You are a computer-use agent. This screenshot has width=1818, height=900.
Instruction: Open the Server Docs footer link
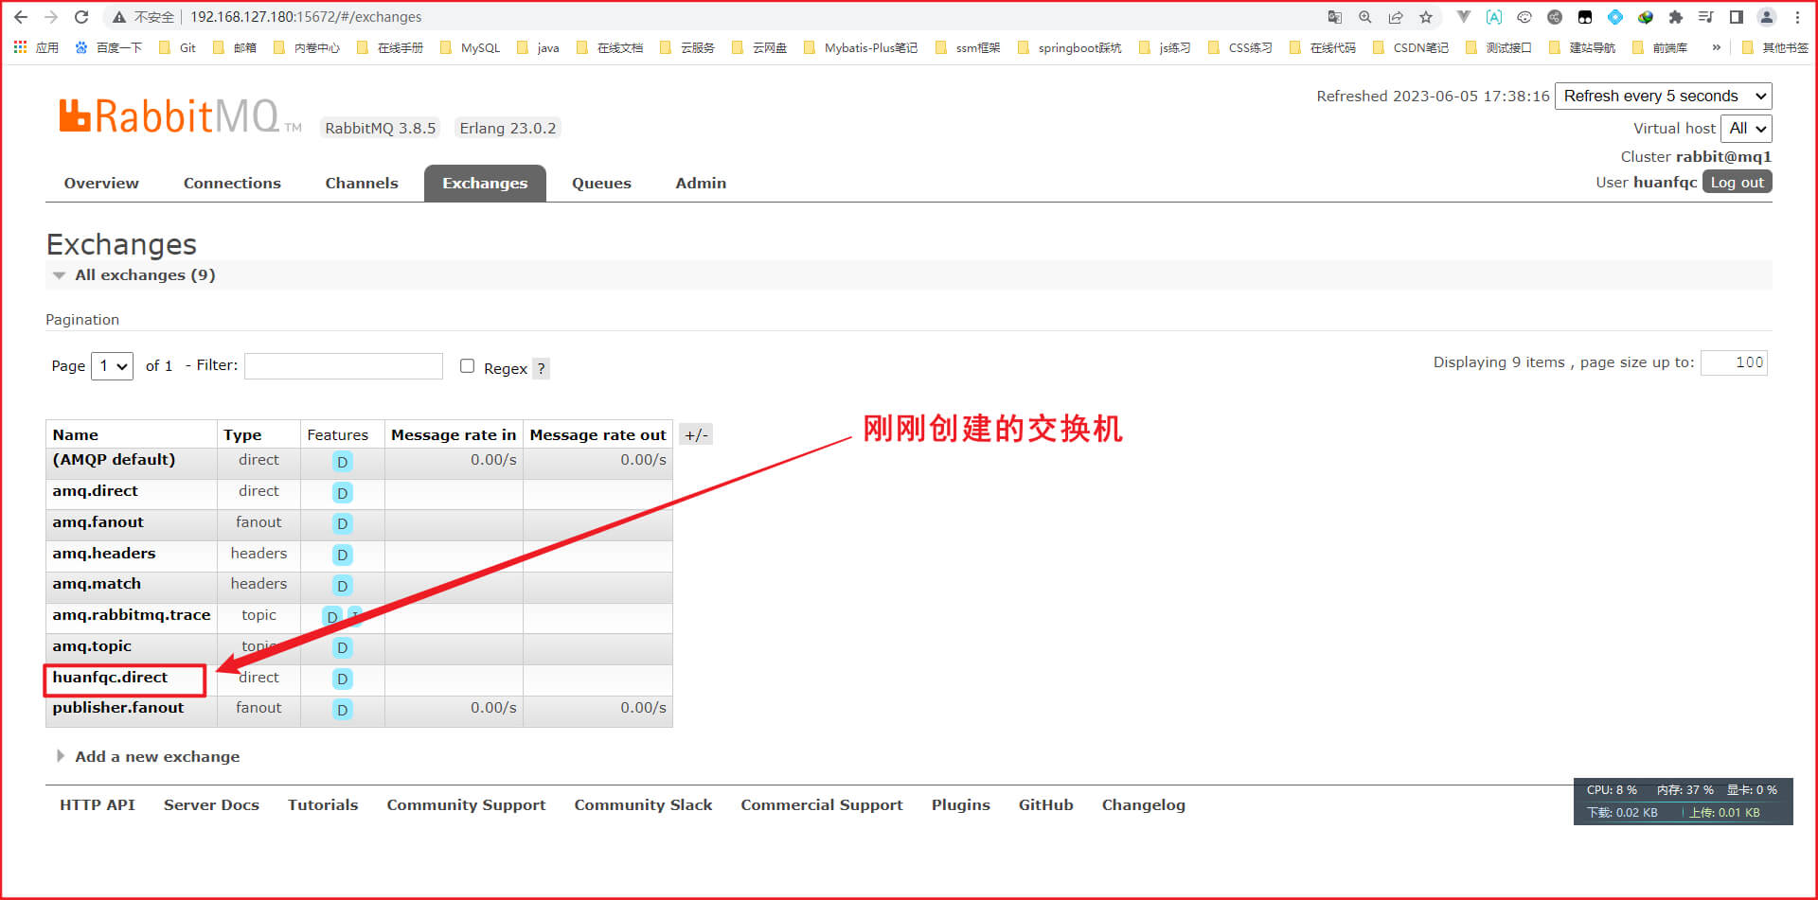click(x=211, y=805)
